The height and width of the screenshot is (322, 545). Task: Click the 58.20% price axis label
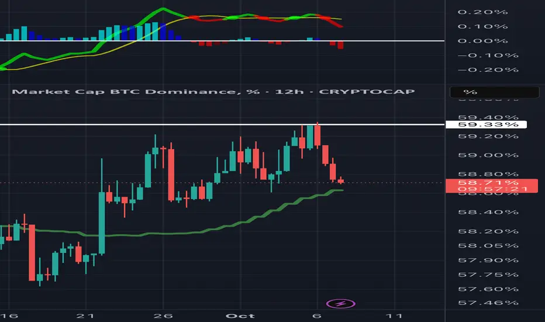[x=488, y=231]
